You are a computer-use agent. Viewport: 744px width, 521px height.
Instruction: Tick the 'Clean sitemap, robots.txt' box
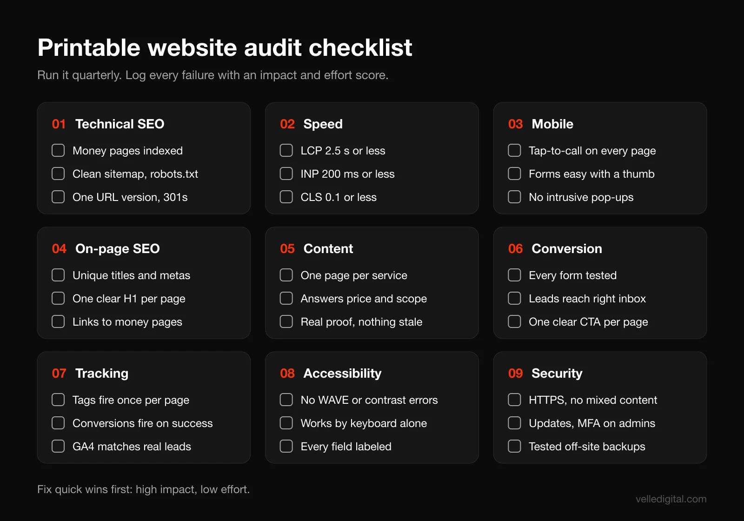[x=58, y=174]
